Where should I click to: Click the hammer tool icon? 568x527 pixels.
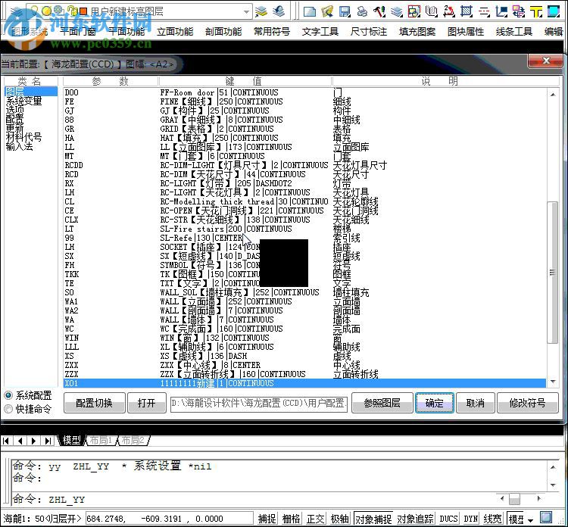[379, 11]
